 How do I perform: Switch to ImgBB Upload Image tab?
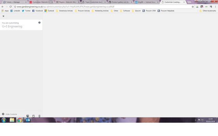[147, 2]
